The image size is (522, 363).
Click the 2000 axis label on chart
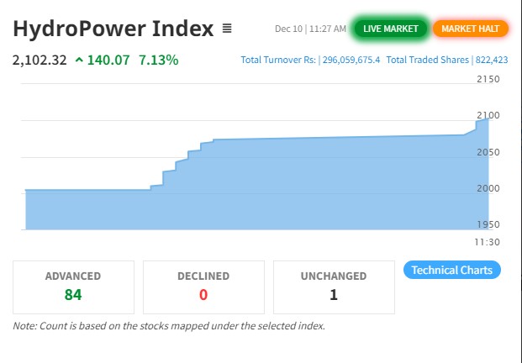tap(488, 188)
